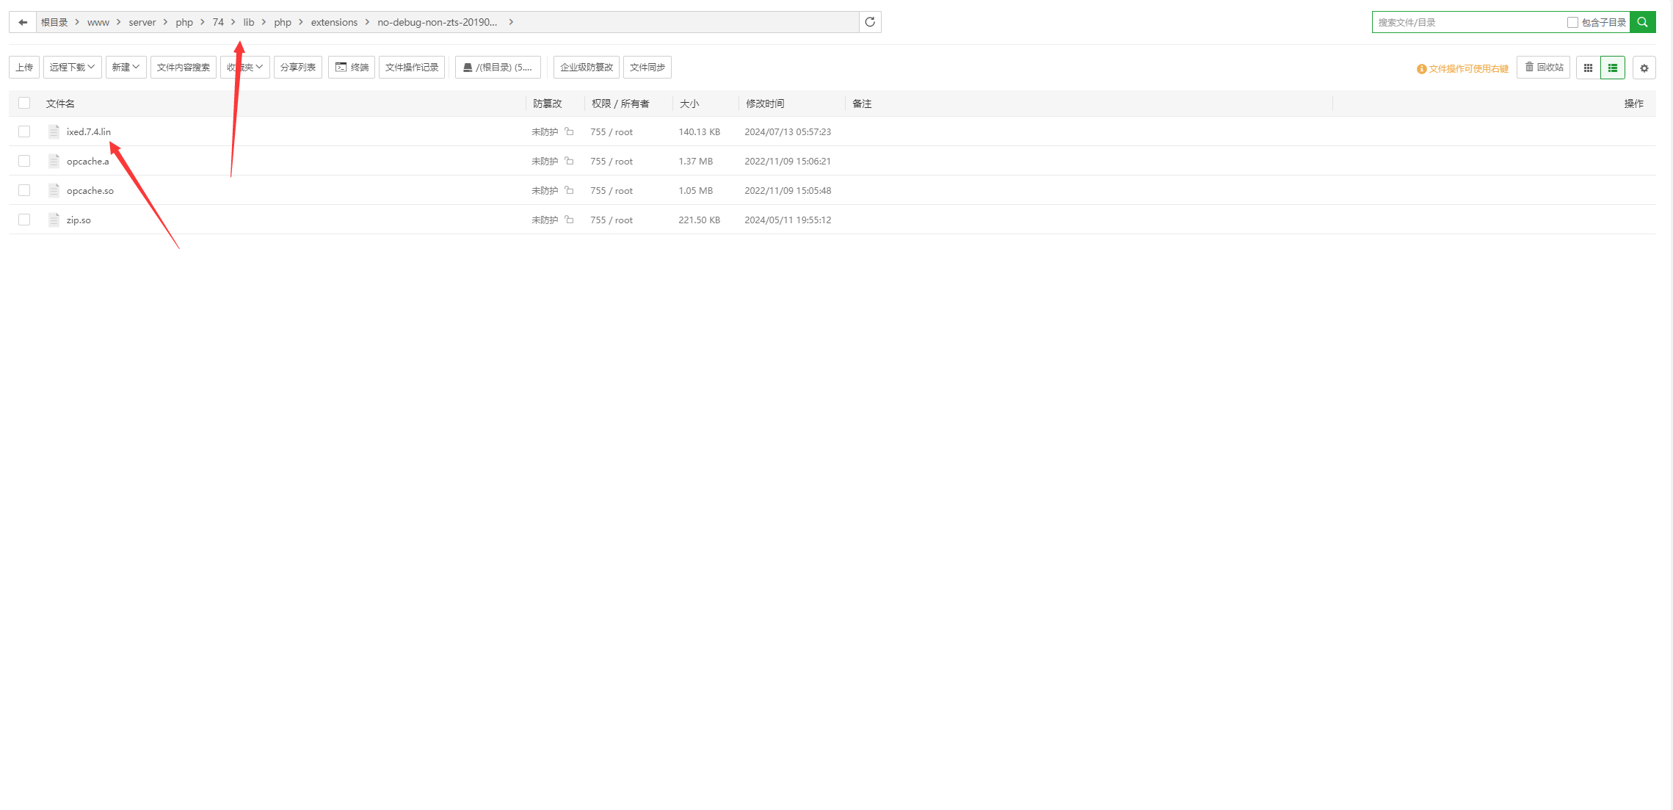Click the 140.13 KB size value
This screenshot has height=810, width=1673.
tap(700, 131)
